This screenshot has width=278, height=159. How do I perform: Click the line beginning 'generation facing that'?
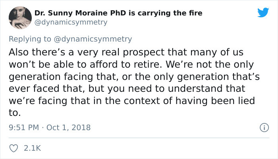[134, 77]
